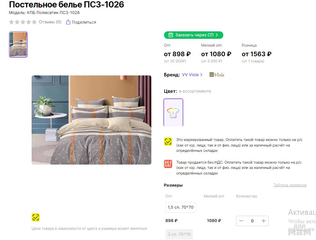The width and height of the screenshot is (316, 240).
Task: Open the Отзывы (0) reviews link
Action: click(x=50, y=22)
